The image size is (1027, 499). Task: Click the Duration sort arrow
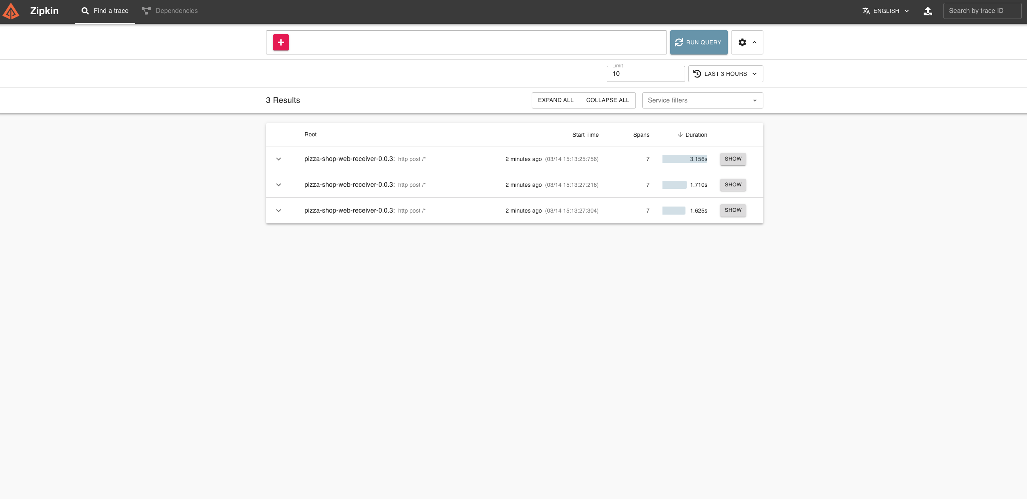(x=680, y=135)
